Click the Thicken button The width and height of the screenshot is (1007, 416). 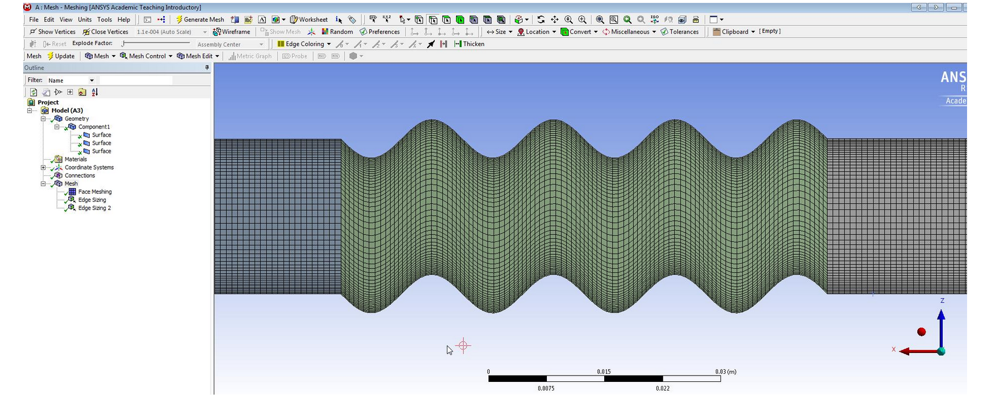469,44
